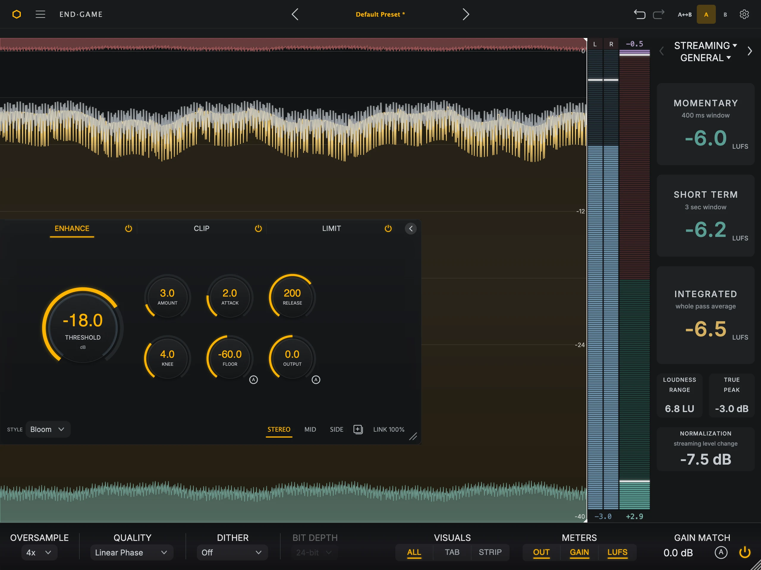This screenshot has width=761, height=570.
Task: Open GENERAL sub-target dropdown
Action: click(706, 58)
